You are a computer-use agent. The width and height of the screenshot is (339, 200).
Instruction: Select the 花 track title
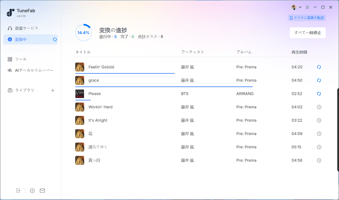pyautogui.click(x=90, y=134)
